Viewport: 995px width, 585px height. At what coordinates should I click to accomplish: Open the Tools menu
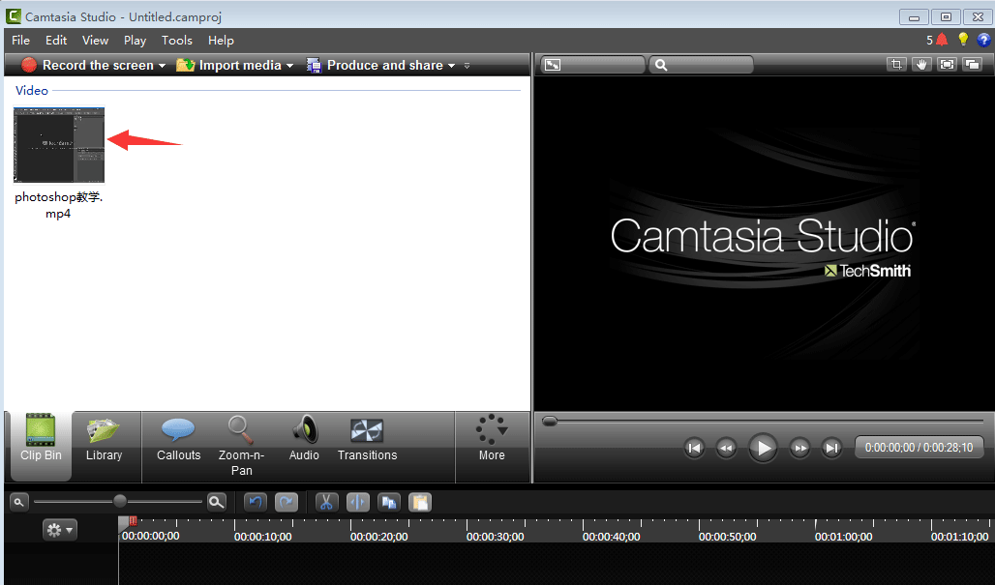[x=176, y=40]
